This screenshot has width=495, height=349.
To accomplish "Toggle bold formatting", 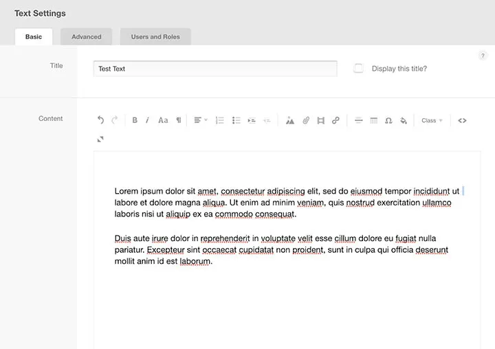I will point(135,120).
